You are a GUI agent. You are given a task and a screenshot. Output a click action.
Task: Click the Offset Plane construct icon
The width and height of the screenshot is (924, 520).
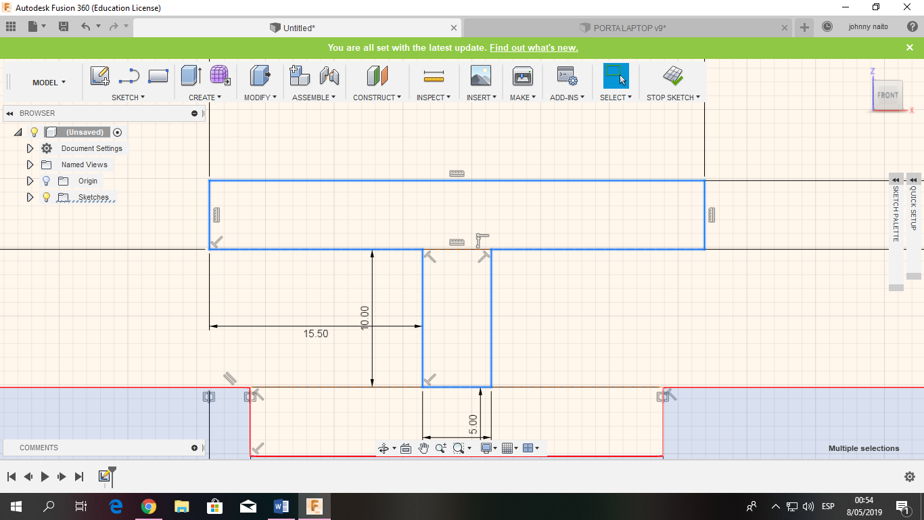click(x=377, y=76)
